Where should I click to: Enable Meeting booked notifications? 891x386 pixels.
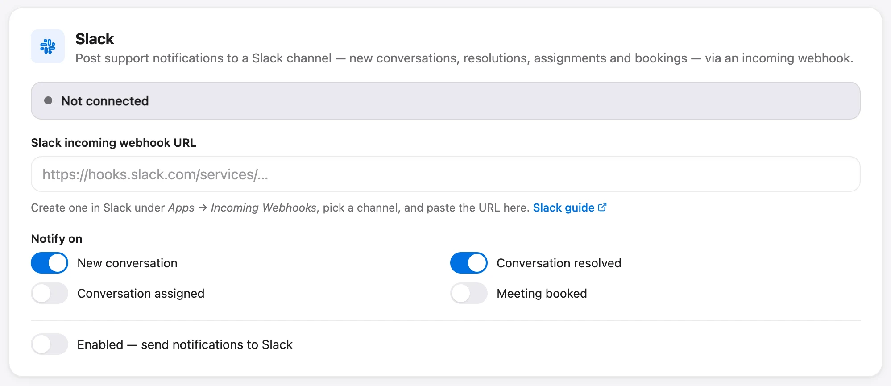(x=469, y=293)
